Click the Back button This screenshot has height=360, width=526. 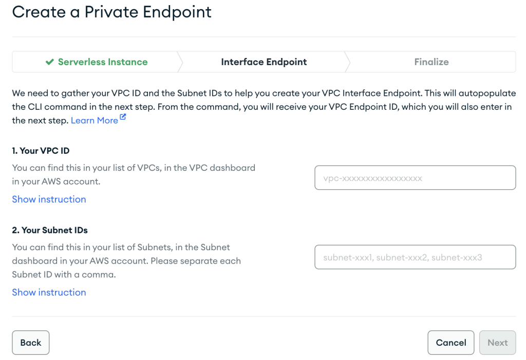click(x=30, y=343)
